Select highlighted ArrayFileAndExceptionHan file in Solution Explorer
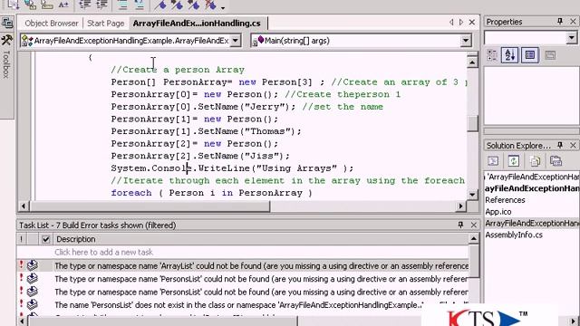Image resolution: width=580 pixels, height=326 pixels. 532,224
